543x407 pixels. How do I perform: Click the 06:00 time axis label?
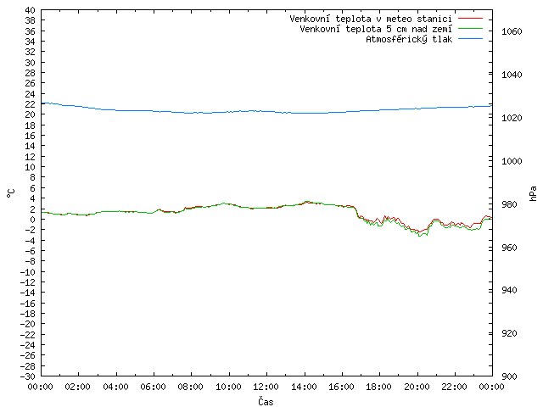pos(154,387)
